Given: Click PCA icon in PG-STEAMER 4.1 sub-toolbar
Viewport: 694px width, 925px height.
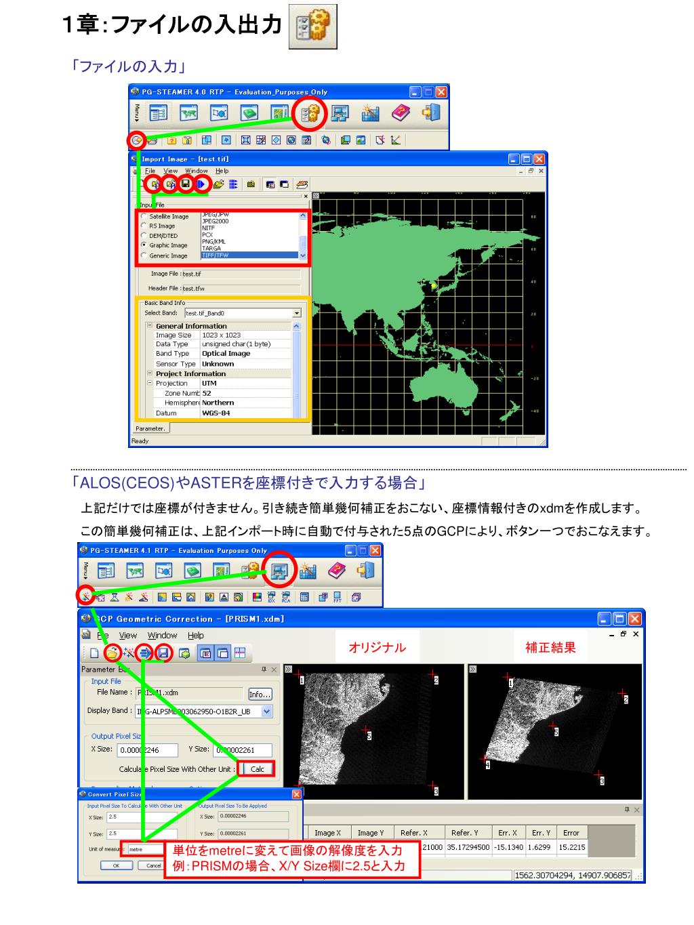Looking at the screenshot, I should (x=287, y=597).
